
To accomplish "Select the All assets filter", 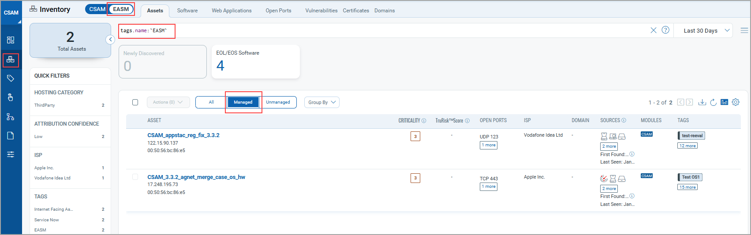I will pos(211,102).
